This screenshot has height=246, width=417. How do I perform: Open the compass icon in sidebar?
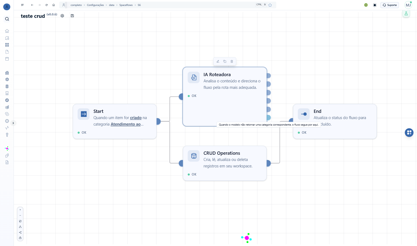click(x=7, y=100)
